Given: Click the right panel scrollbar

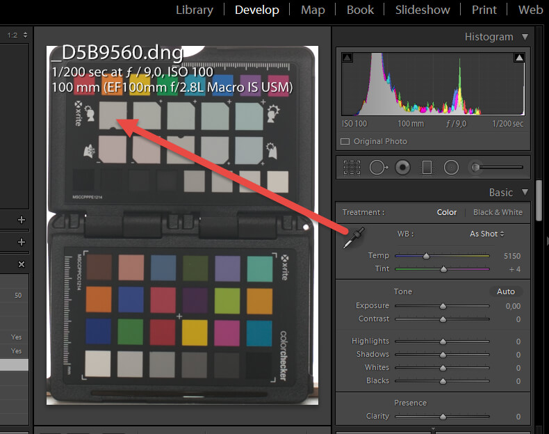Looking at the screenshot, I should pos(539,201).
